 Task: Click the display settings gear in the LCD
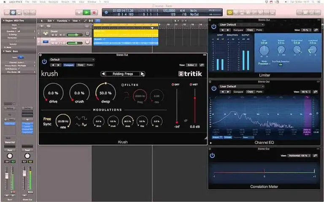coord(106,12)
